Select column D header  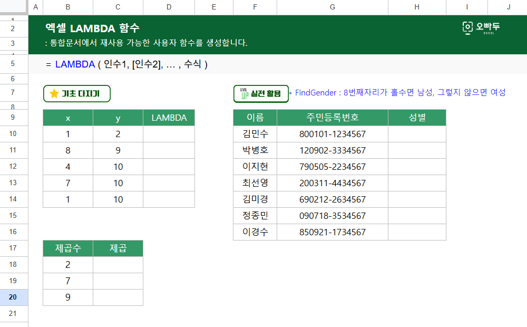click(169, 7)
